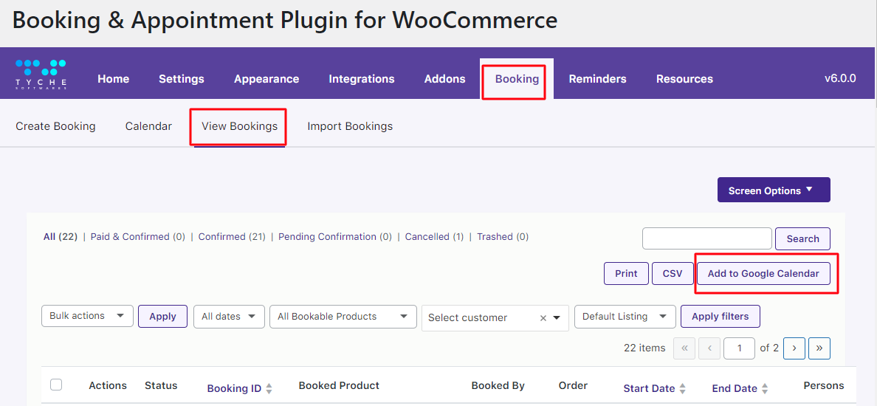Filter by Pending Confirmation bookings

(x=334, y=236)
